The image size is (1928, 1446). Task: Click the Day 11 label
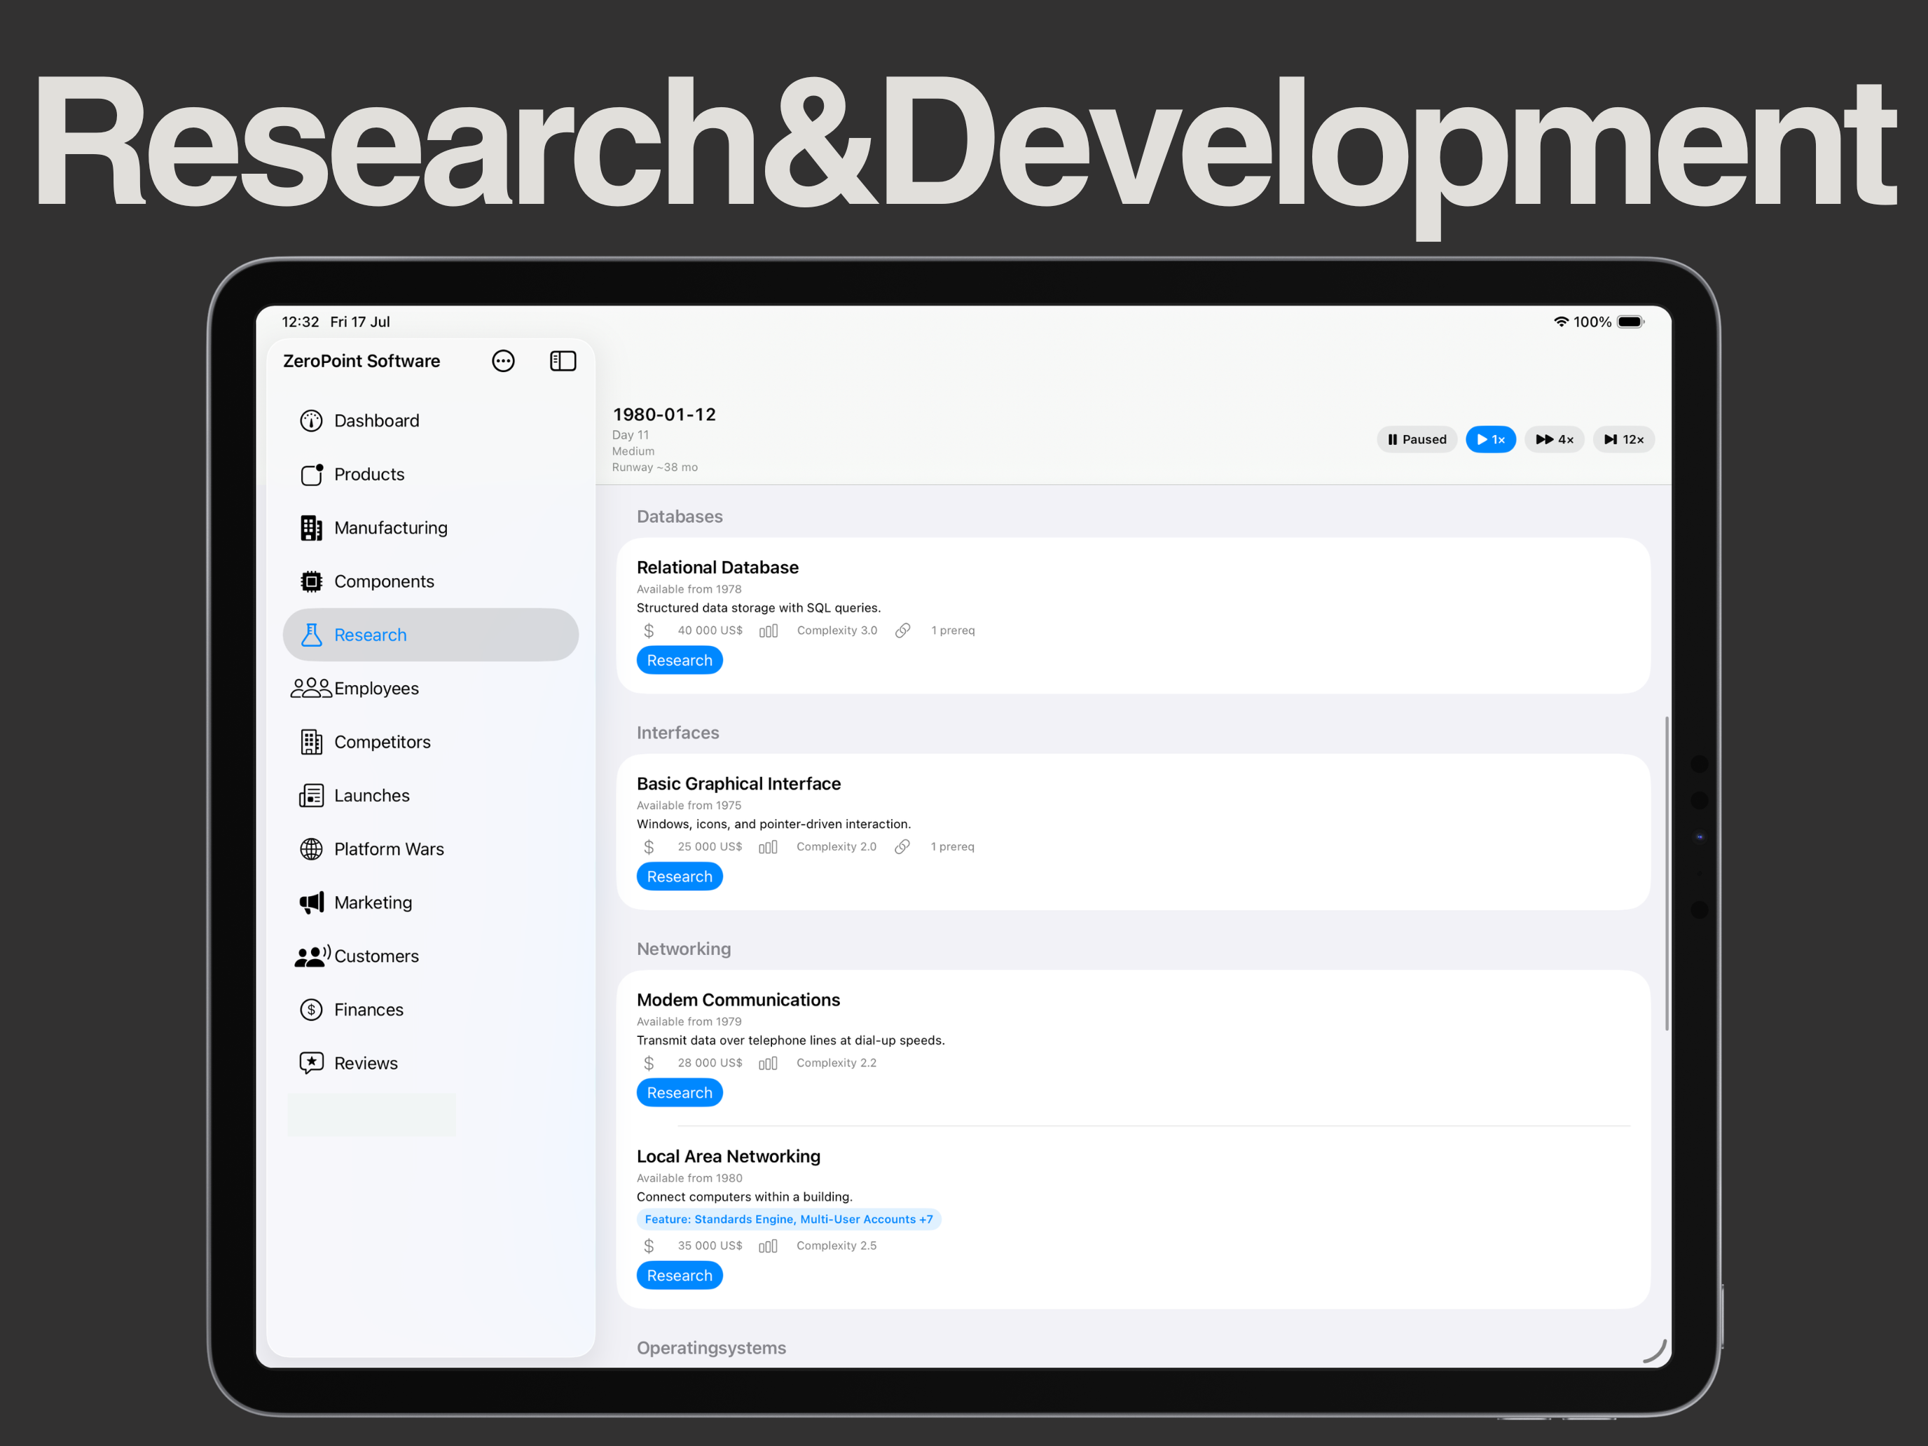[x=631, y=435]
